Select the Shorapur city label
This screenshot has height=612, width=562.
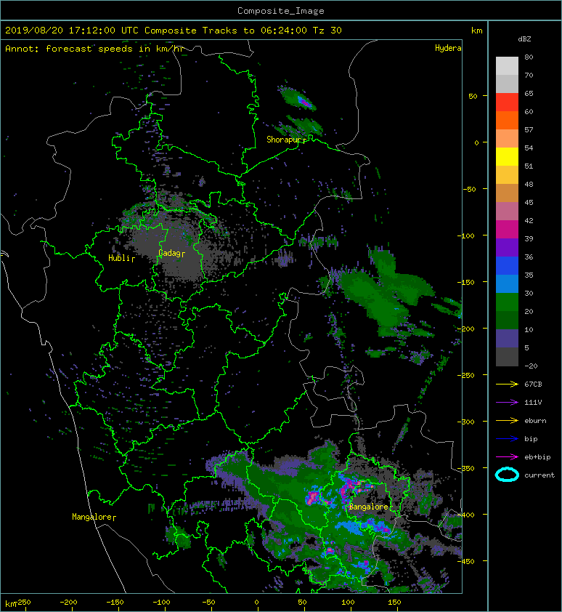pyautogui.click(x=283, y=140)
